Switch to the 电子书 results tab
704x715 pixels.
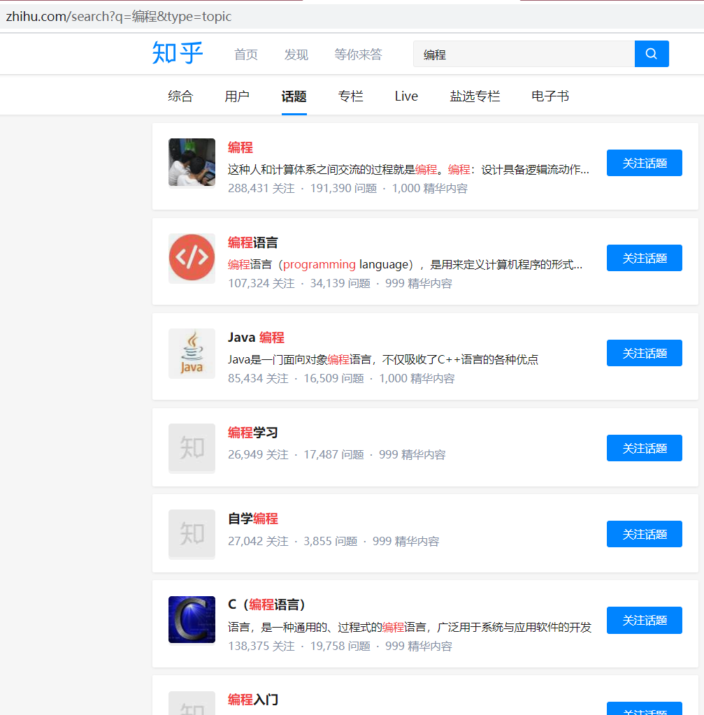550,96
